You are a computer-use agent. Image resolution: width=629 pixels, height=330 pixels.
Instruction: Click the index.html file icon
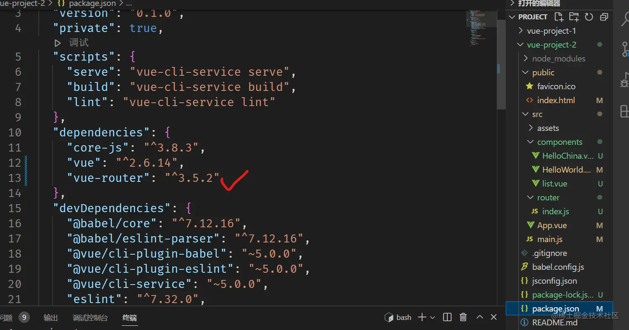530,100
